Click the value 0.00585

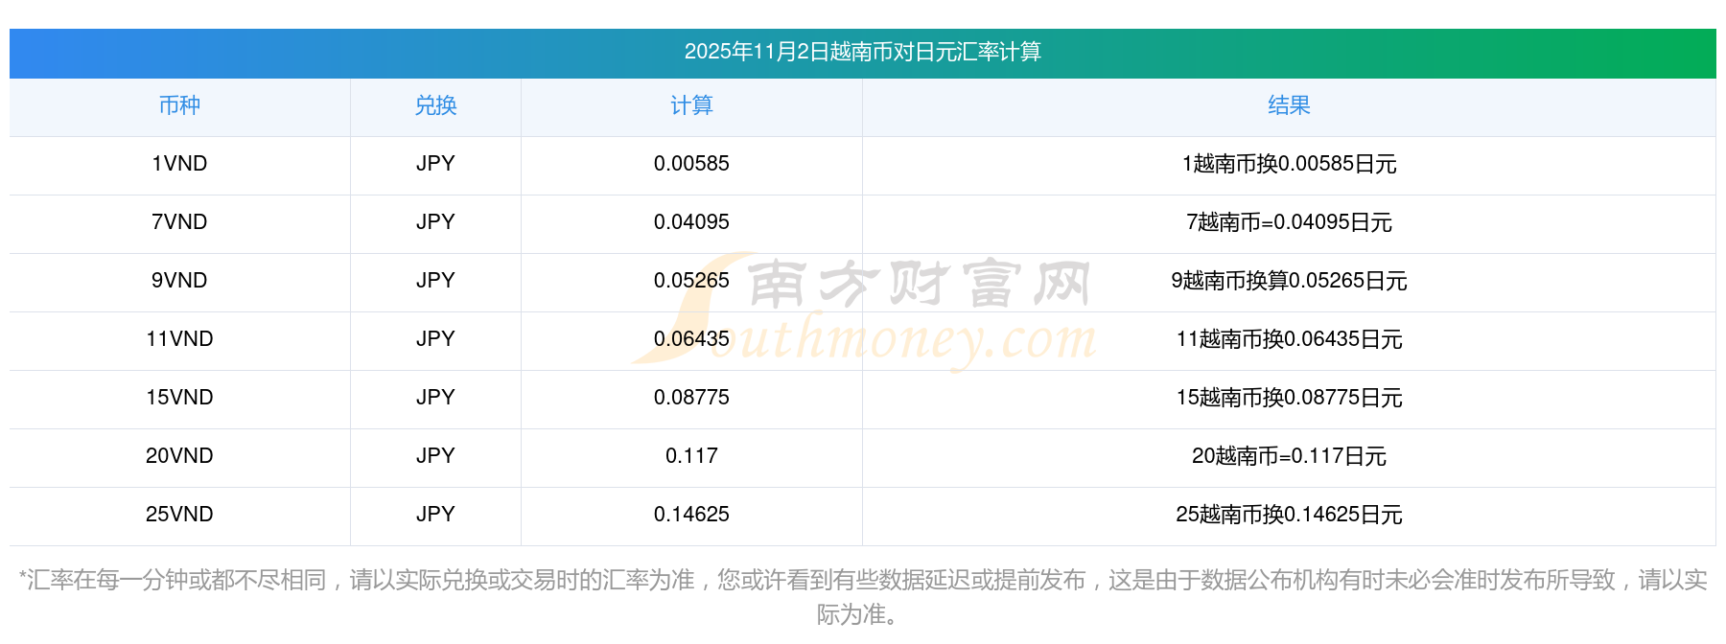tap(691, 164)
